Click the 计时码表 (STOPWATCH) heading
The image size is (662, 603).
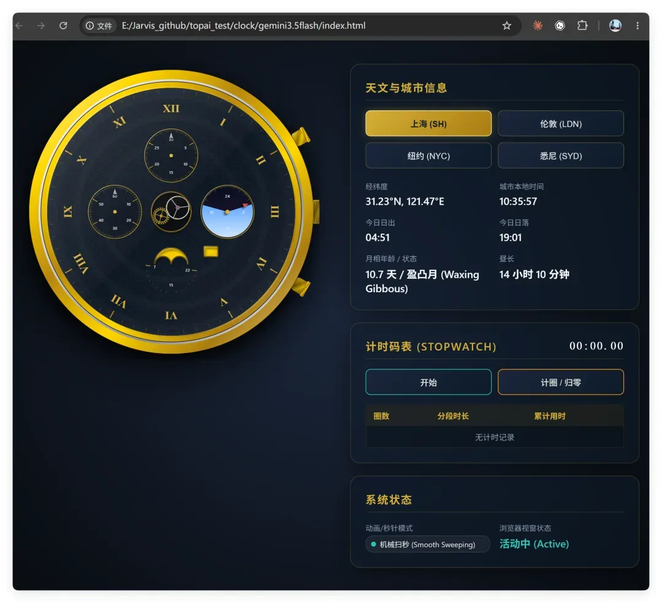[431, 346]
